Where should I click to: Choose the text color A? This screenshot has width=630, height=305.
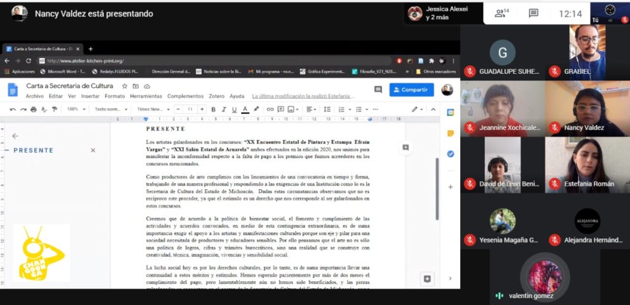coord(245,109)
